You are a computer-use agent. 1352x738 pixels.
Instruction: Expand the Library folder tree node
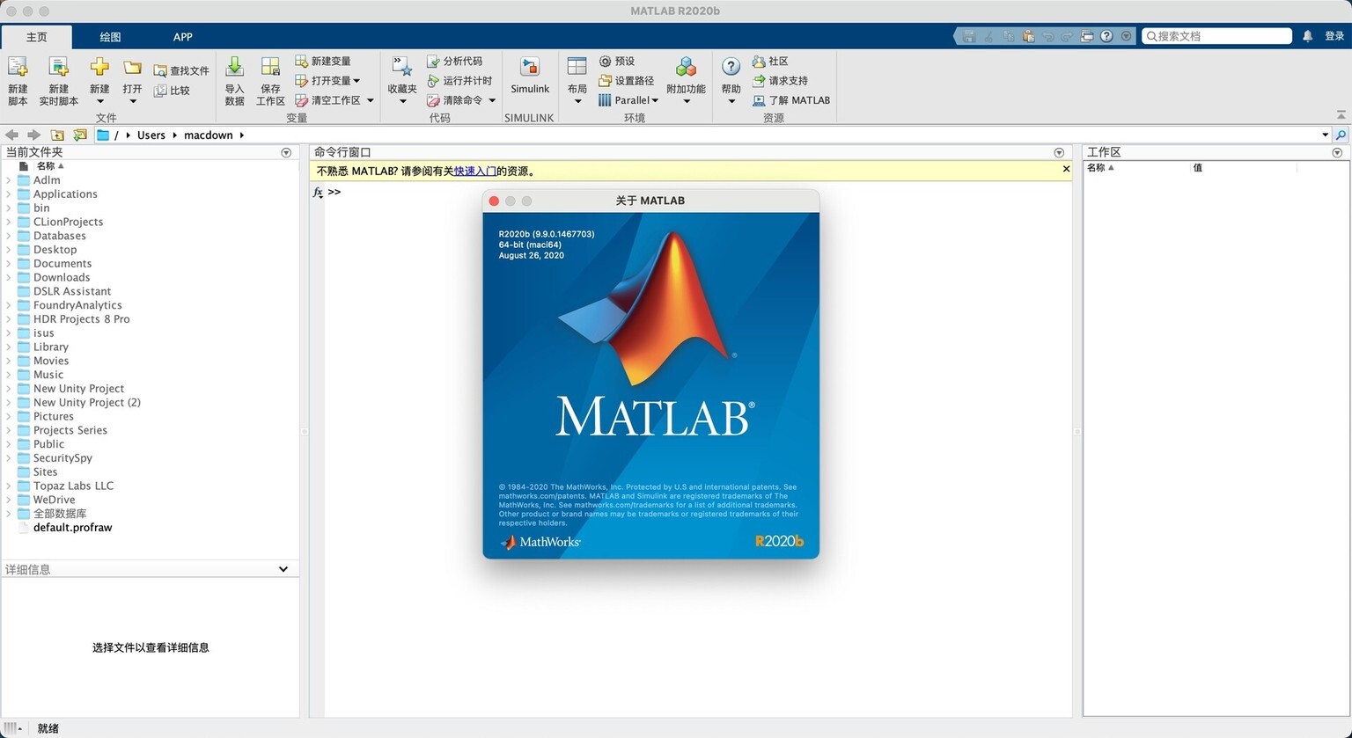pos(9,347)
